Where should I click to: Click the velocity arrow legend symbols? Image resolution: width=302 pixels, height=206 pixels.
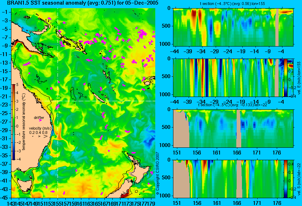pyautogui.click(x=40, y=136)
